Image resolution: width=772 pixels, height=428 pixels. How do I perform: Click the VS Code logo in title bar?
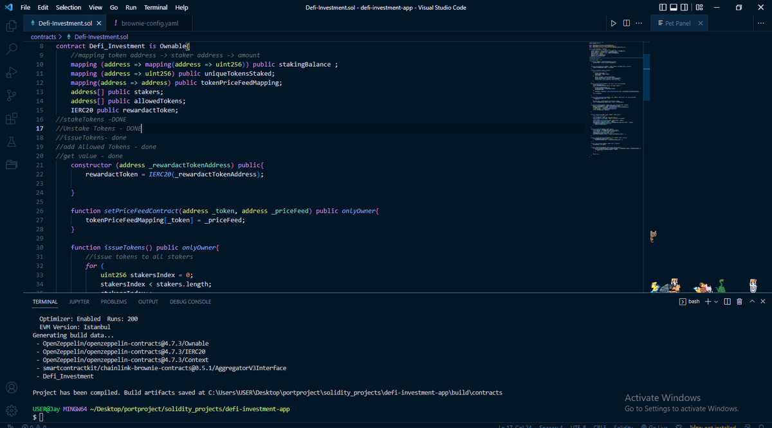(x=9, y=7)
